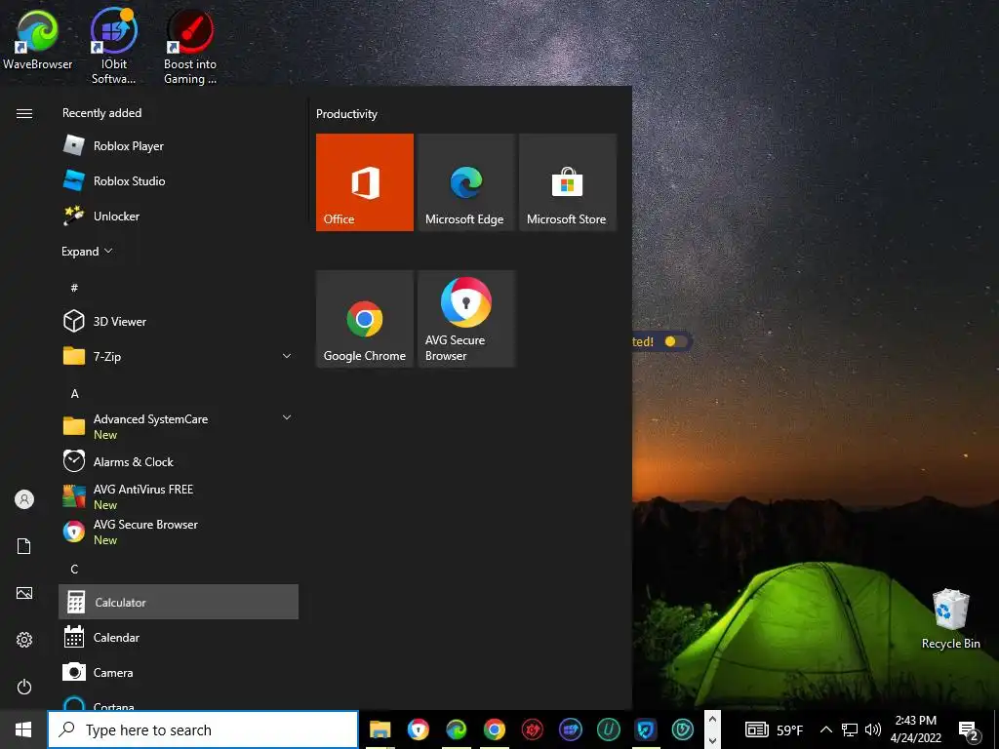This screenshot has height=749, width=999.
Task: Open the Calculator app
Action: pyautogui.click(x=179, y=602)
